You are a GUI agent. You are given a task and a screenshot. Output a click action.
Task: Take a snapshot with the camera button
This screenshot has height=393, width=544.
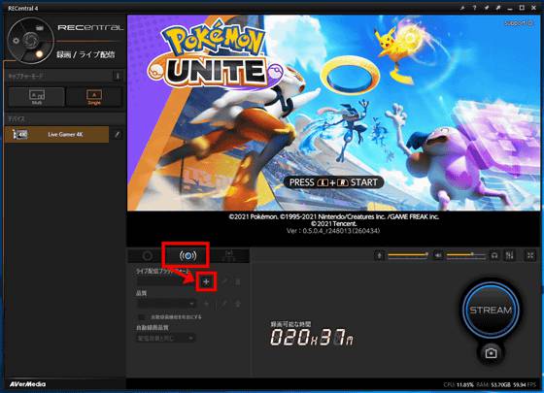(x=491, y=353)
